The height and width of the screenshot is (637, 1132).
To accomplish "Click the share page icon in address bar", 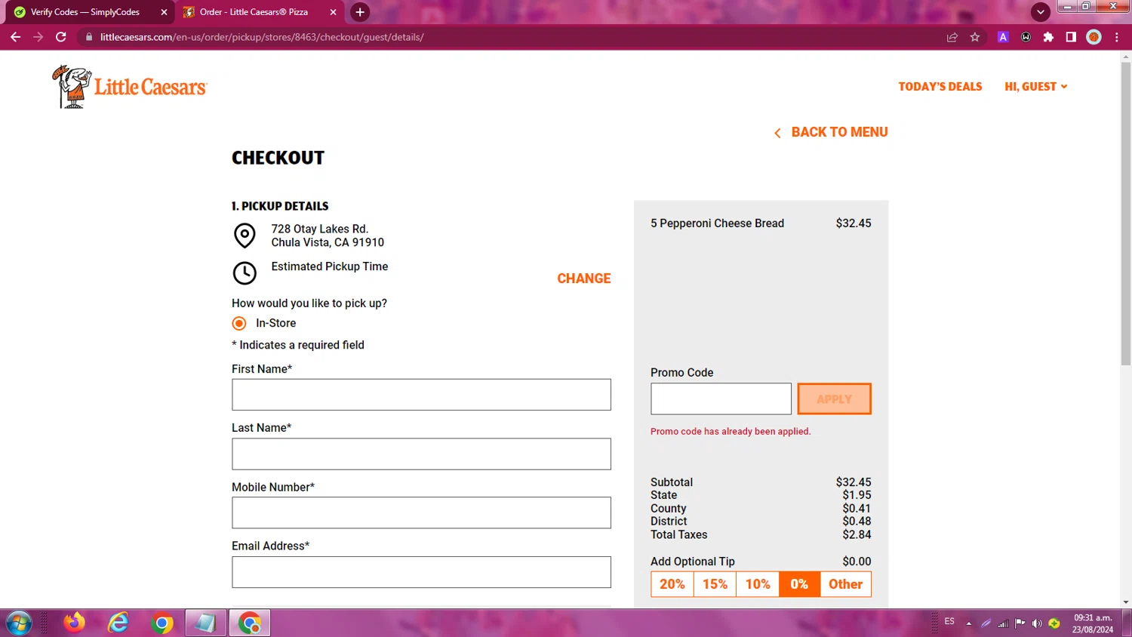I will (952, 37).
